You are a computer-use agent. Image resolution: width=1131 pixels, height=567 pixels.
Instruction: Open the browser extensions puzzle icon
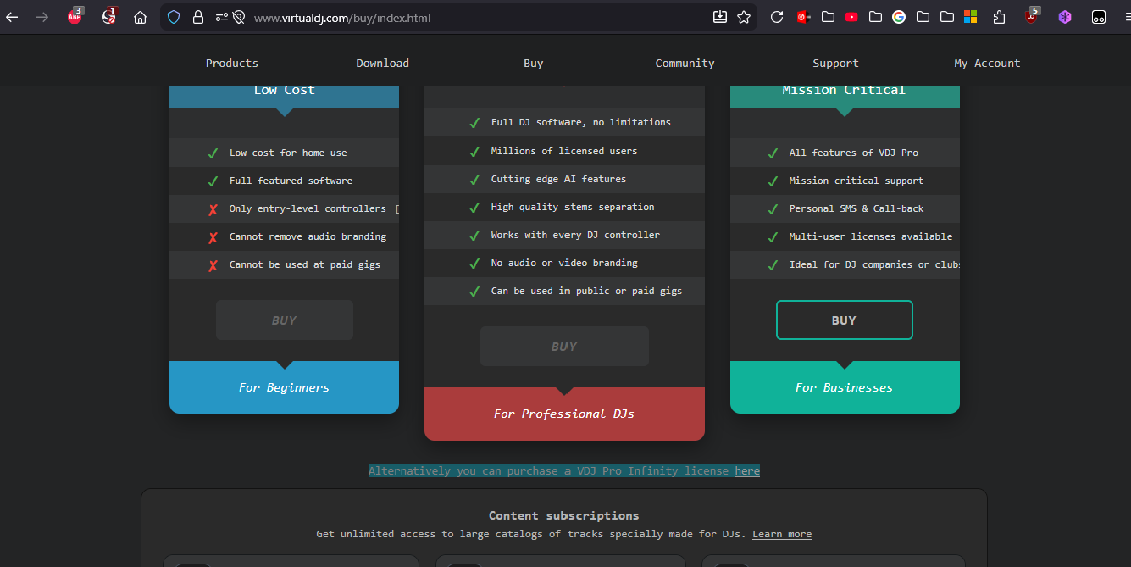click(999, 17)
